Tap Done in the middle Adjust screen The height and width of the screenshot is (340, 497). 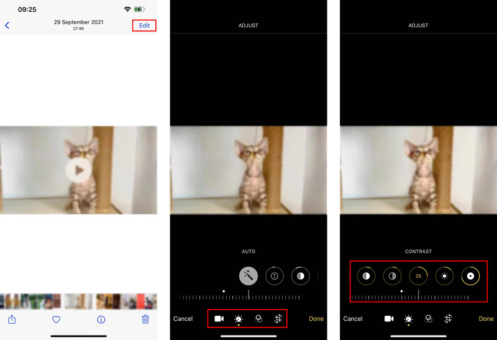coord(316,319)
